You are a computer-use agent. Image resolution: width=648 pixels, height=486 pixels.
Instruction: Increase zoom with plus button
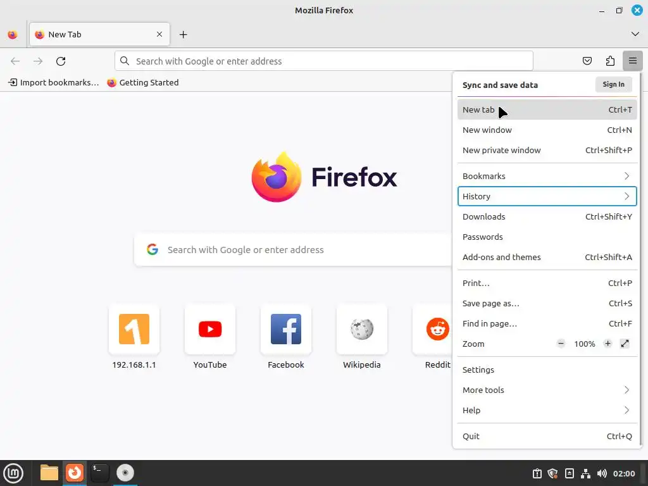pos(607,344)
